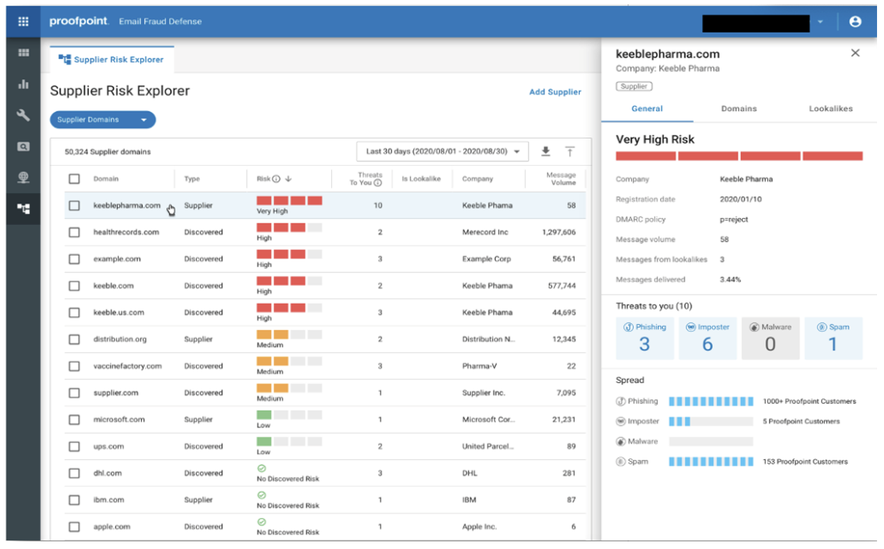Download the supplier domains list

pos(546,151)
